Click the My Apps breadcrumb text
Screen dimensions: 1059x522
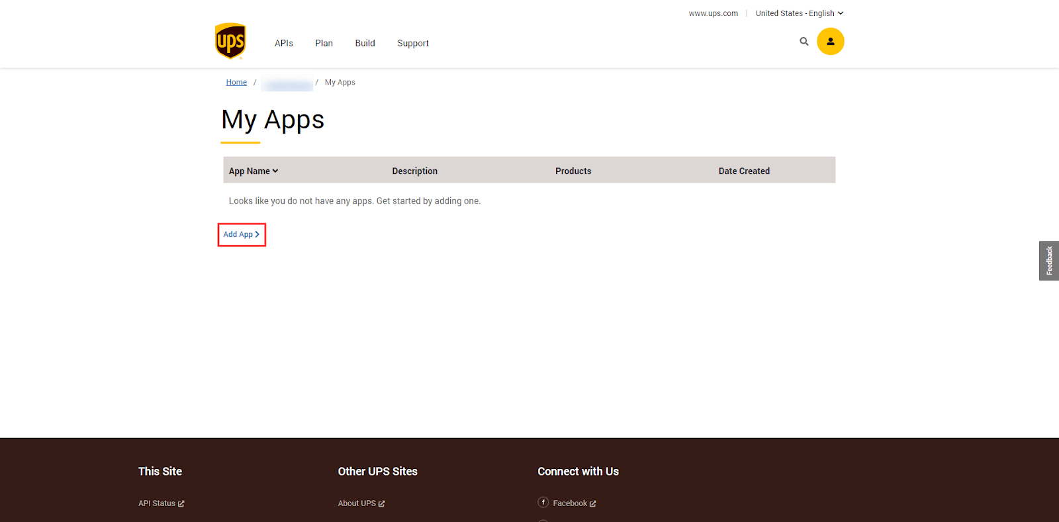pyautogui.click(x=340, y=82)
